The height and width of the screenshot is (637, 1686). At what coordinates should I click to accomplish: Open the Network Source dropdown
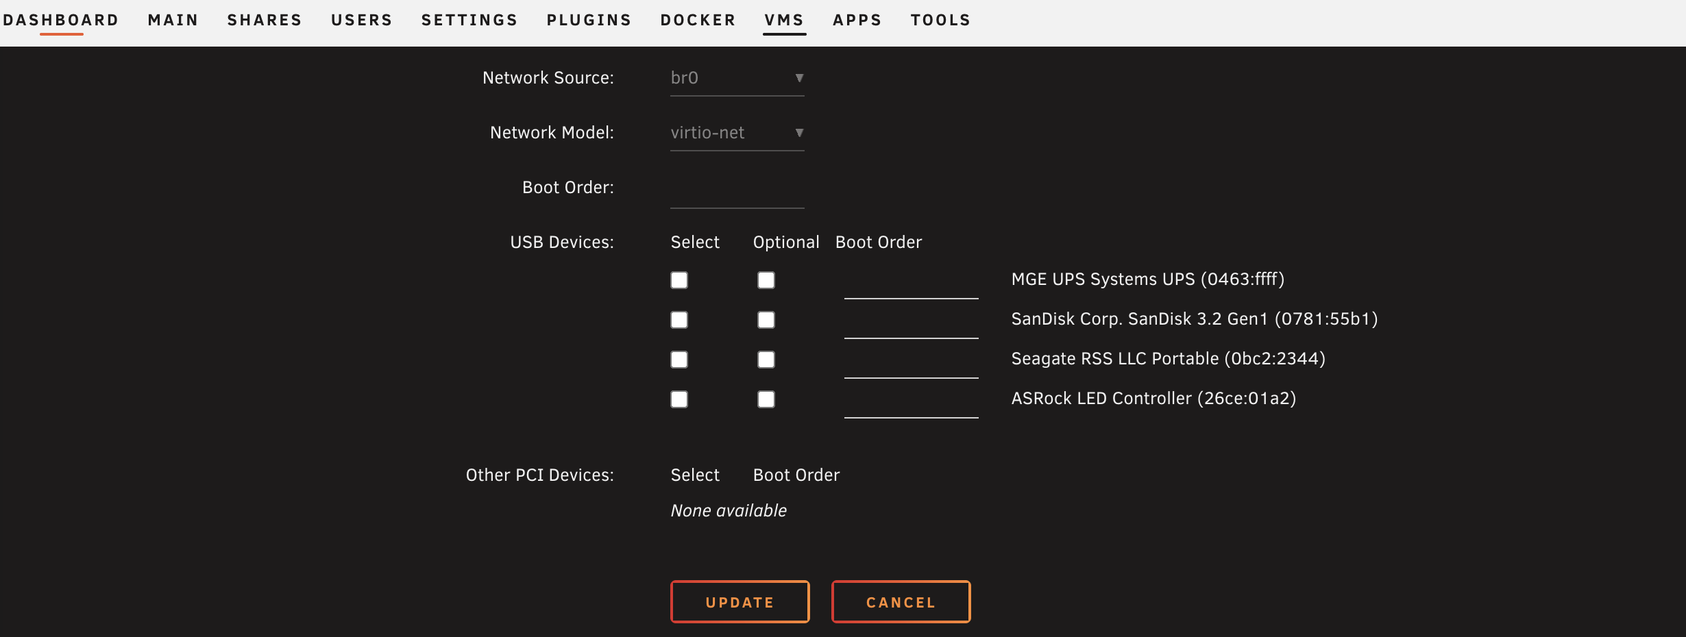(737, 78)
